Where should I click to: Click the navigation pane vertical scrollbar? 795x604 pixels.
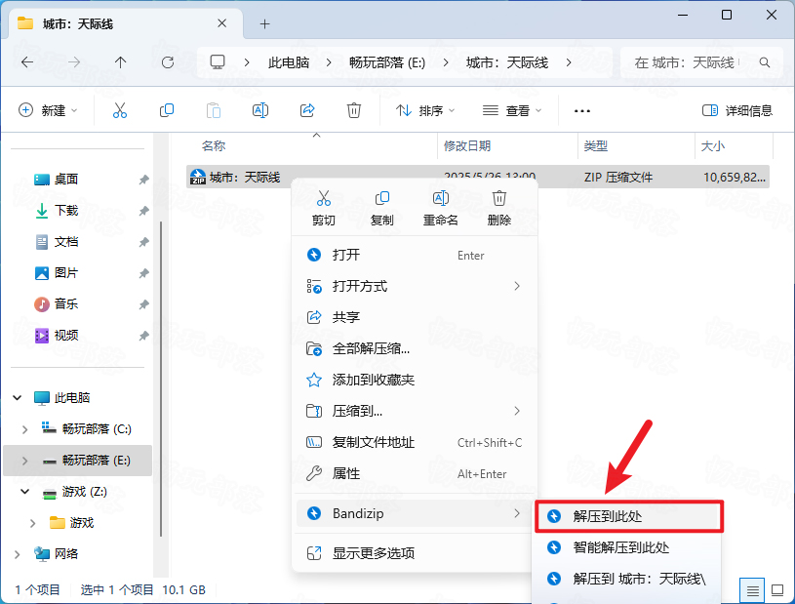coord(161,378)
